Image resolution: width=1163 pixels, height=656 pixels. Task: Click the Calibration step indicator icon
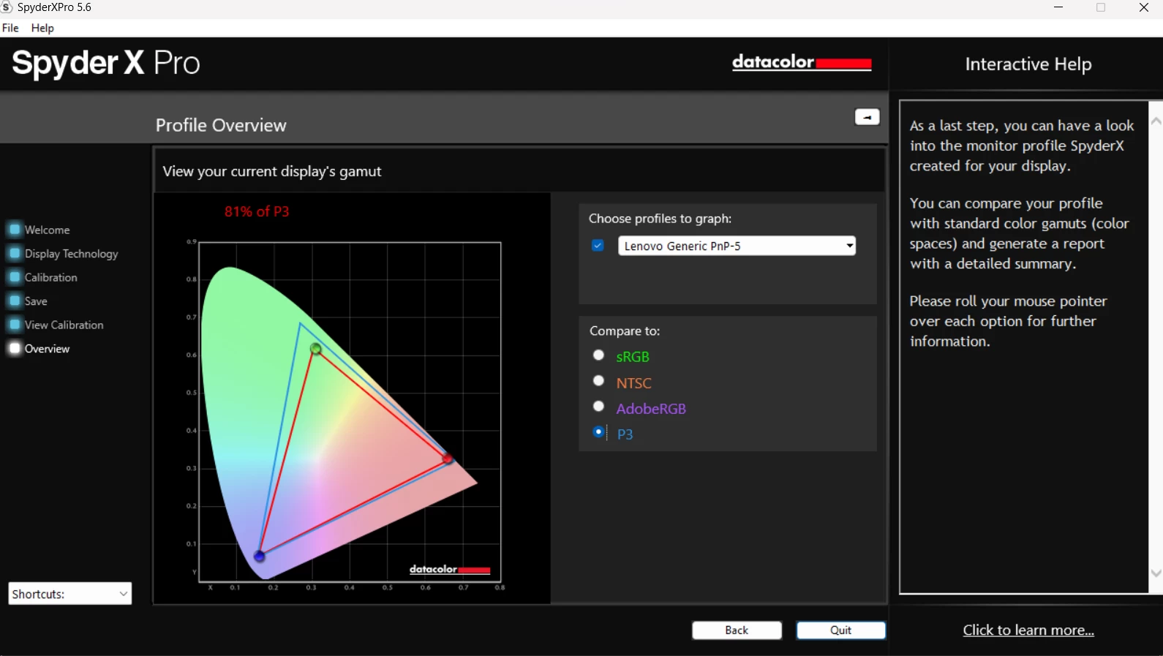coord(15,277)
